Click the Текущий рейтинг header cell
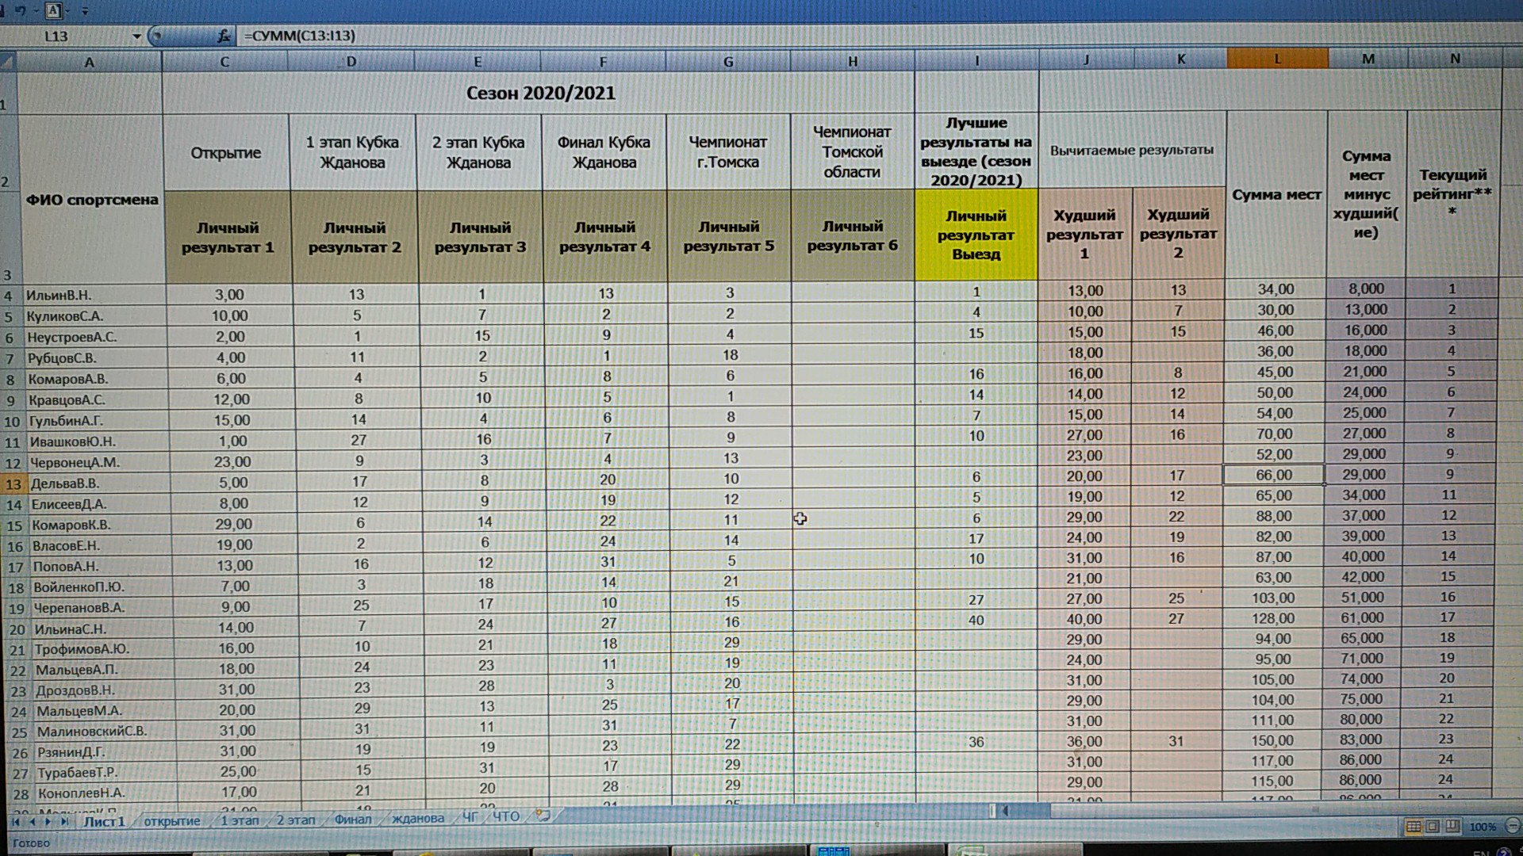The image size is (1523, 856). pyautogui.click(x=1453, y=193)
